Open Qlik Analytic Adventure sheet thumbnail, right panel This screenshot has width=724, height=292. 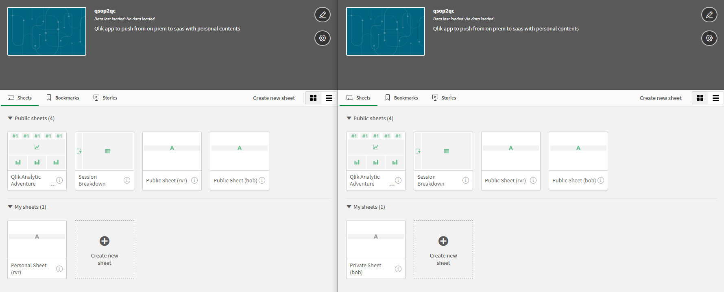tap(376, 151)
